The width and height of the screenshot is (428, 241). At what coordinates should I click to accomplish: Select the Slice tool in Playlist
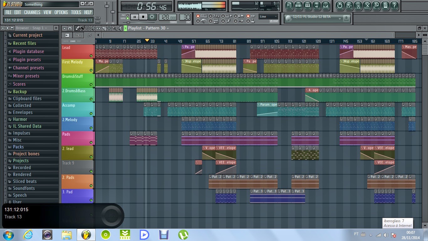pyautogui.click(x=104, y=28)
